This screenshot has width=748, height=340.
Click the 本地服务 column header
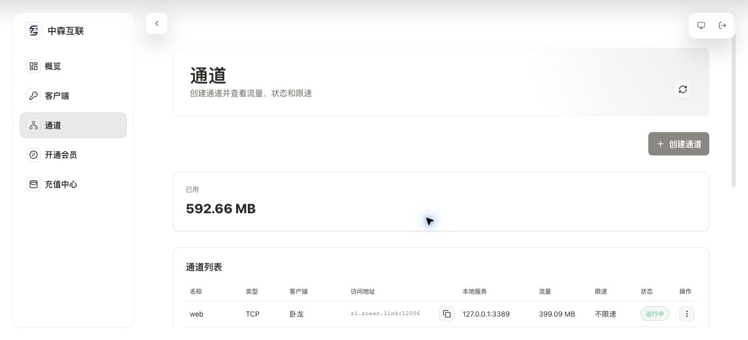475,292
